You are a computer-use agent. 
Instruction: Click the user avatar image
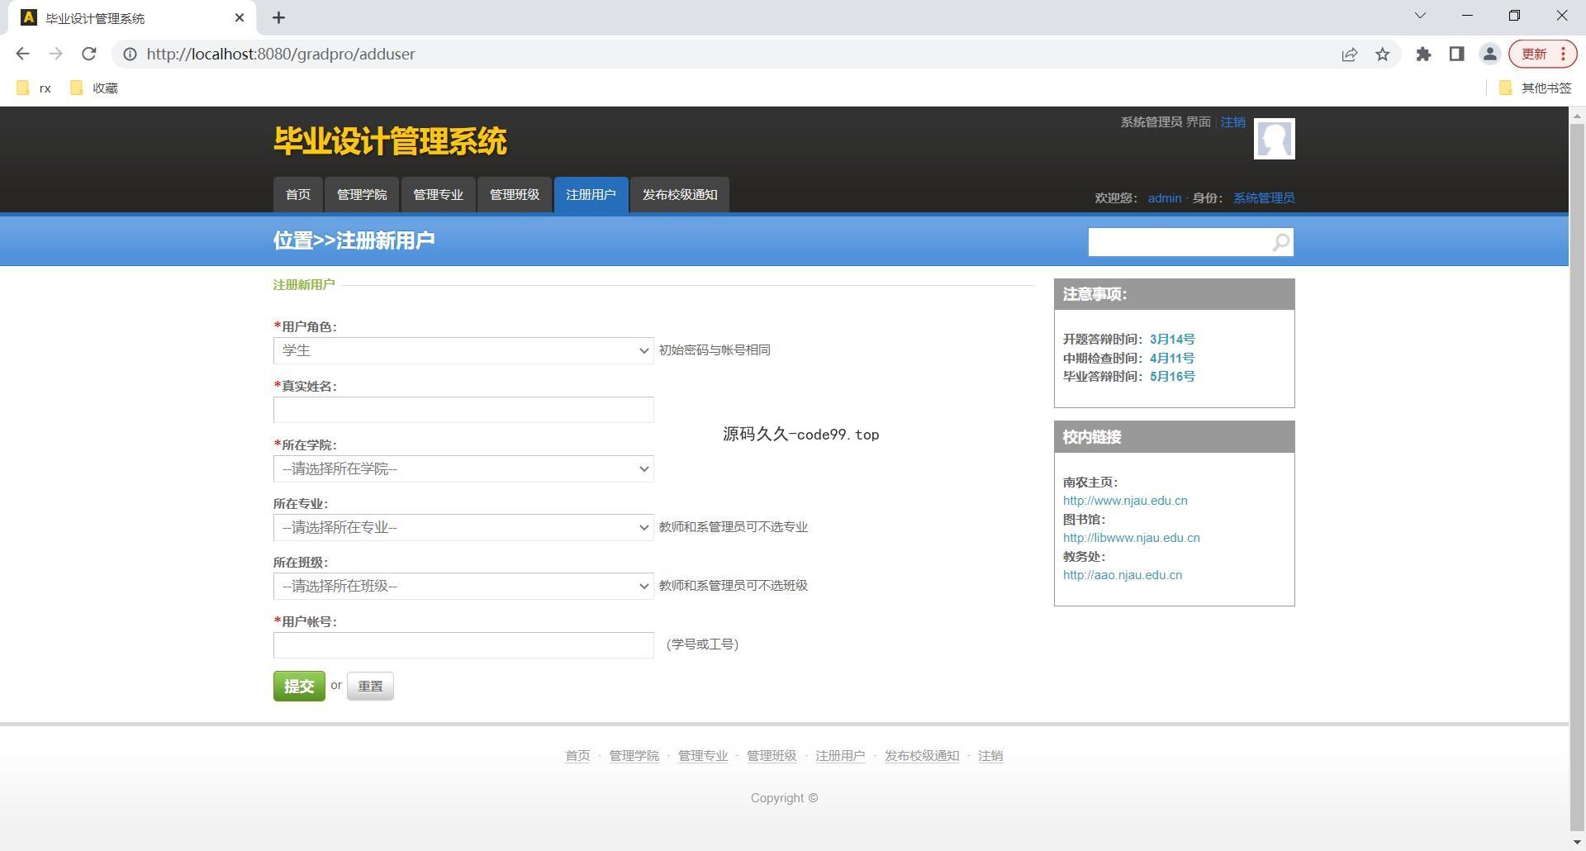pyautogui.click(x=1274, y=139)
